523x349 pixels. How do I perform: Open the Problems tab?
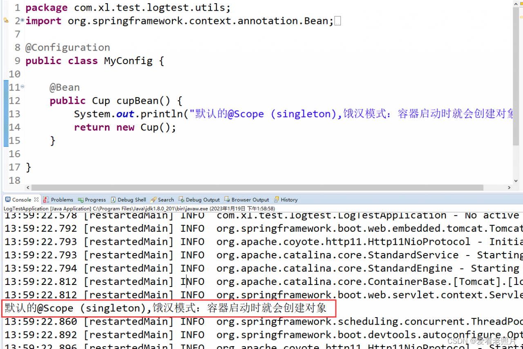point(58,200)
